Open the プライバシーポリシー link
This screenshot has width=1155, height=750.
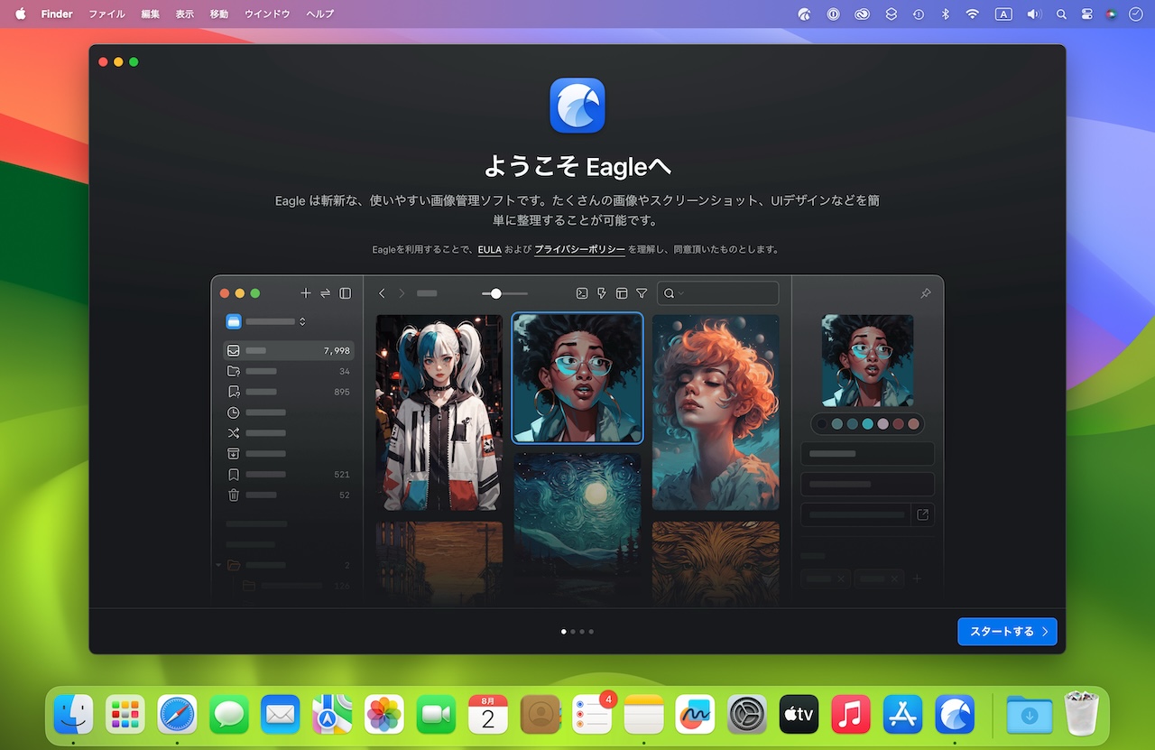pyautogui.click(x=579, y=249)
